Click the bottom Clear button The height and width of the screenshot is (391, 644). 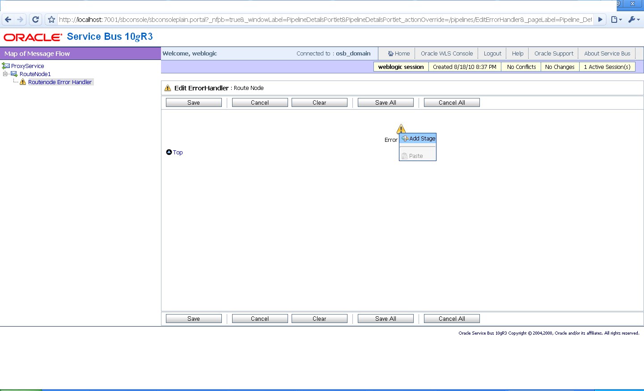point(319,319)
